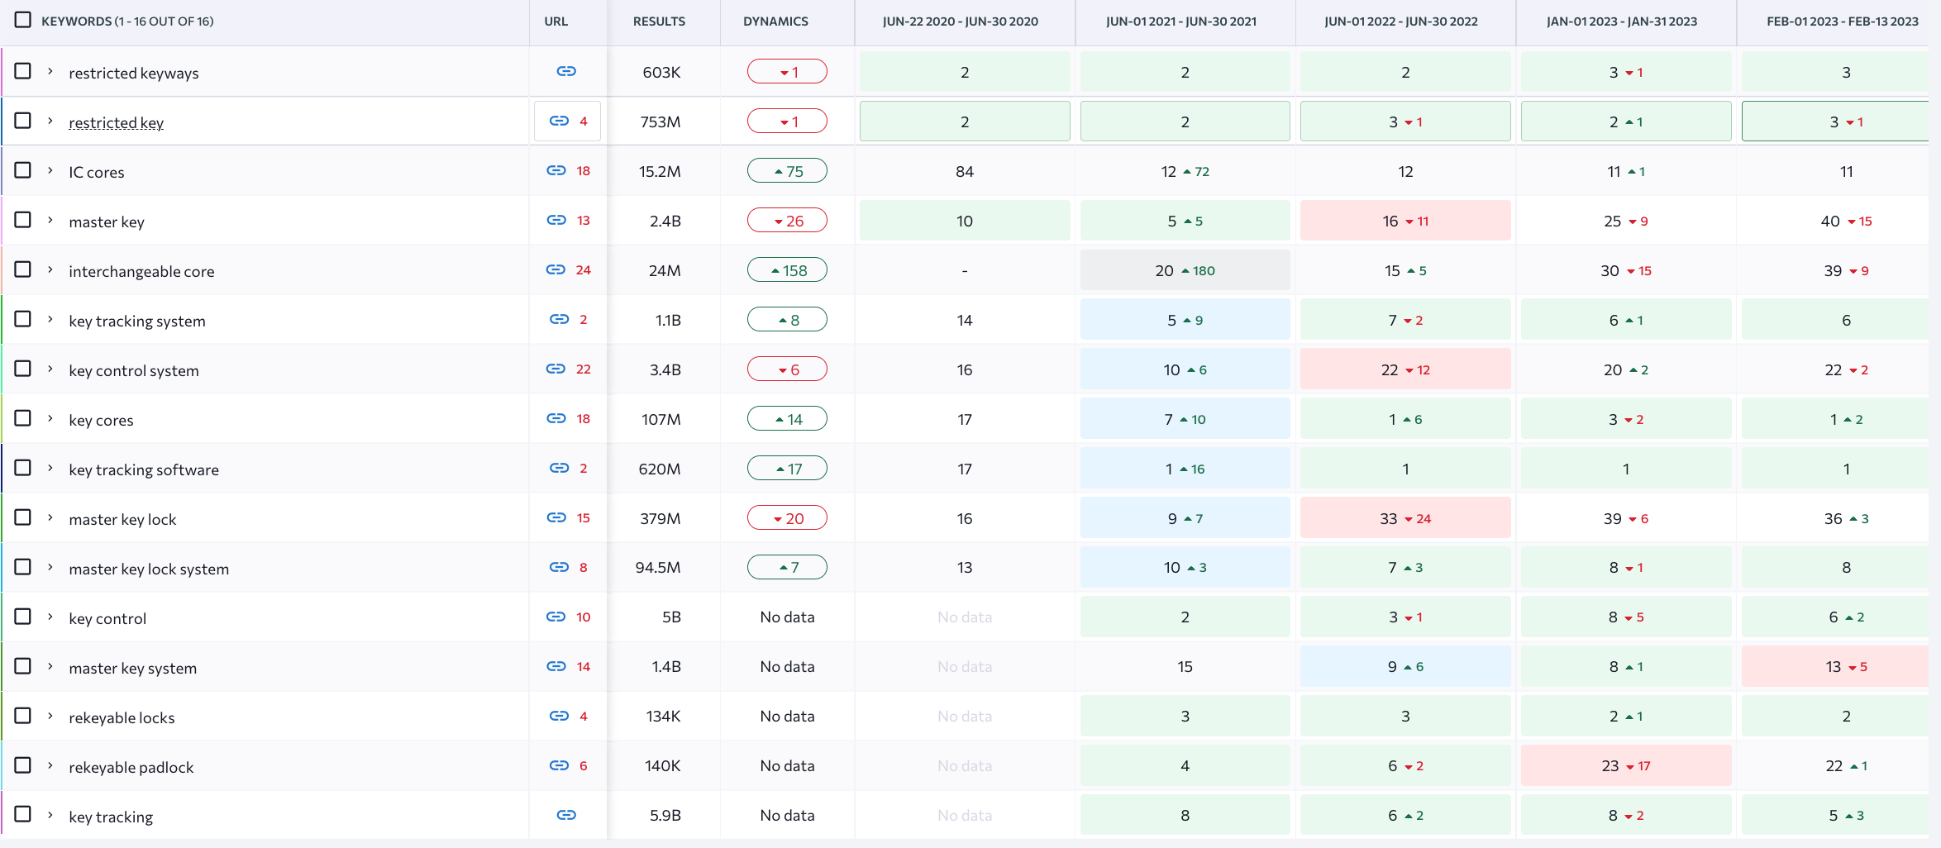This screenshot has height=848, width=1941.
Task: Check the interchangeable core checkbox
Action: pyautogui.click(x=23, y=269)
